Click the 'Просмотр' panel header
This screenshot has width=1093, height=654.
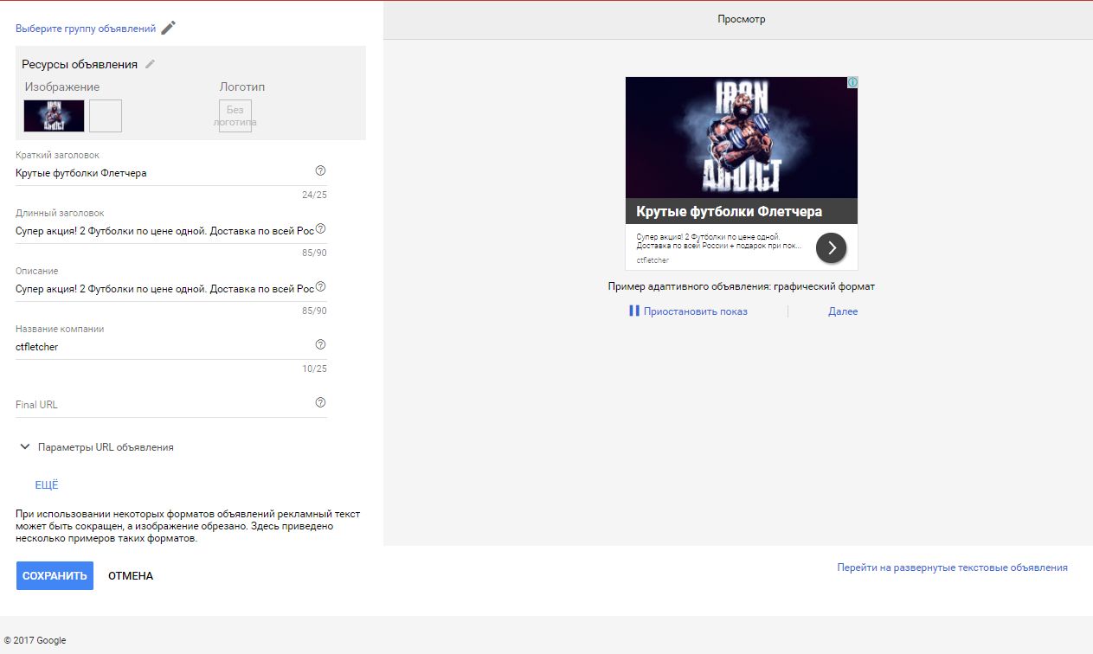tap(742, 19)
